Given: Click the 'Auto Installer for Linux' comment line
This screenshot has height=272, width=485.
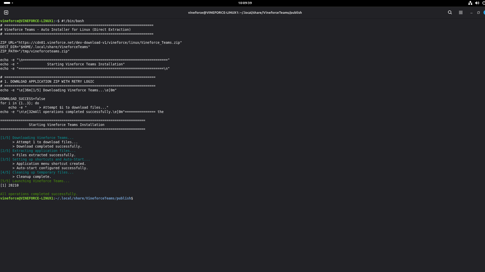Looking at the screenshot, I should tap(66, 30).
